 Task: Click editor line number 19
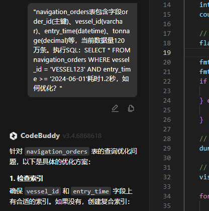[167, 53]
